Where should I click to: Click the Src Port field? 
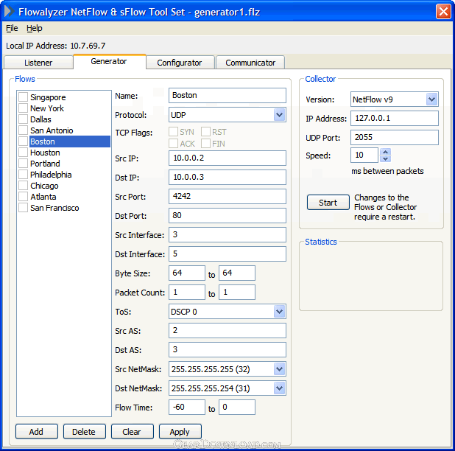227,196
